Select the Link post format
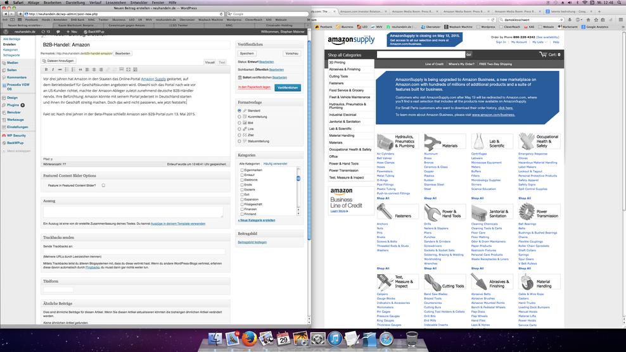This screenshot has width=626, height=352. [x=240, y=129]
